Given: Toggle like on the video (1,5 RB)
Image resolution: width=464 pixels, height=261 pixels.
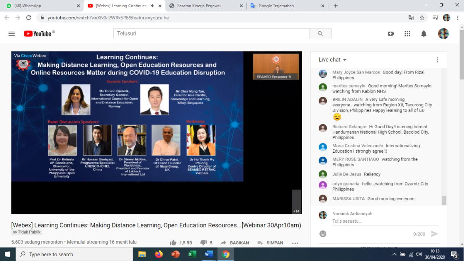Looking at the screenshot, I should [173, 242].
